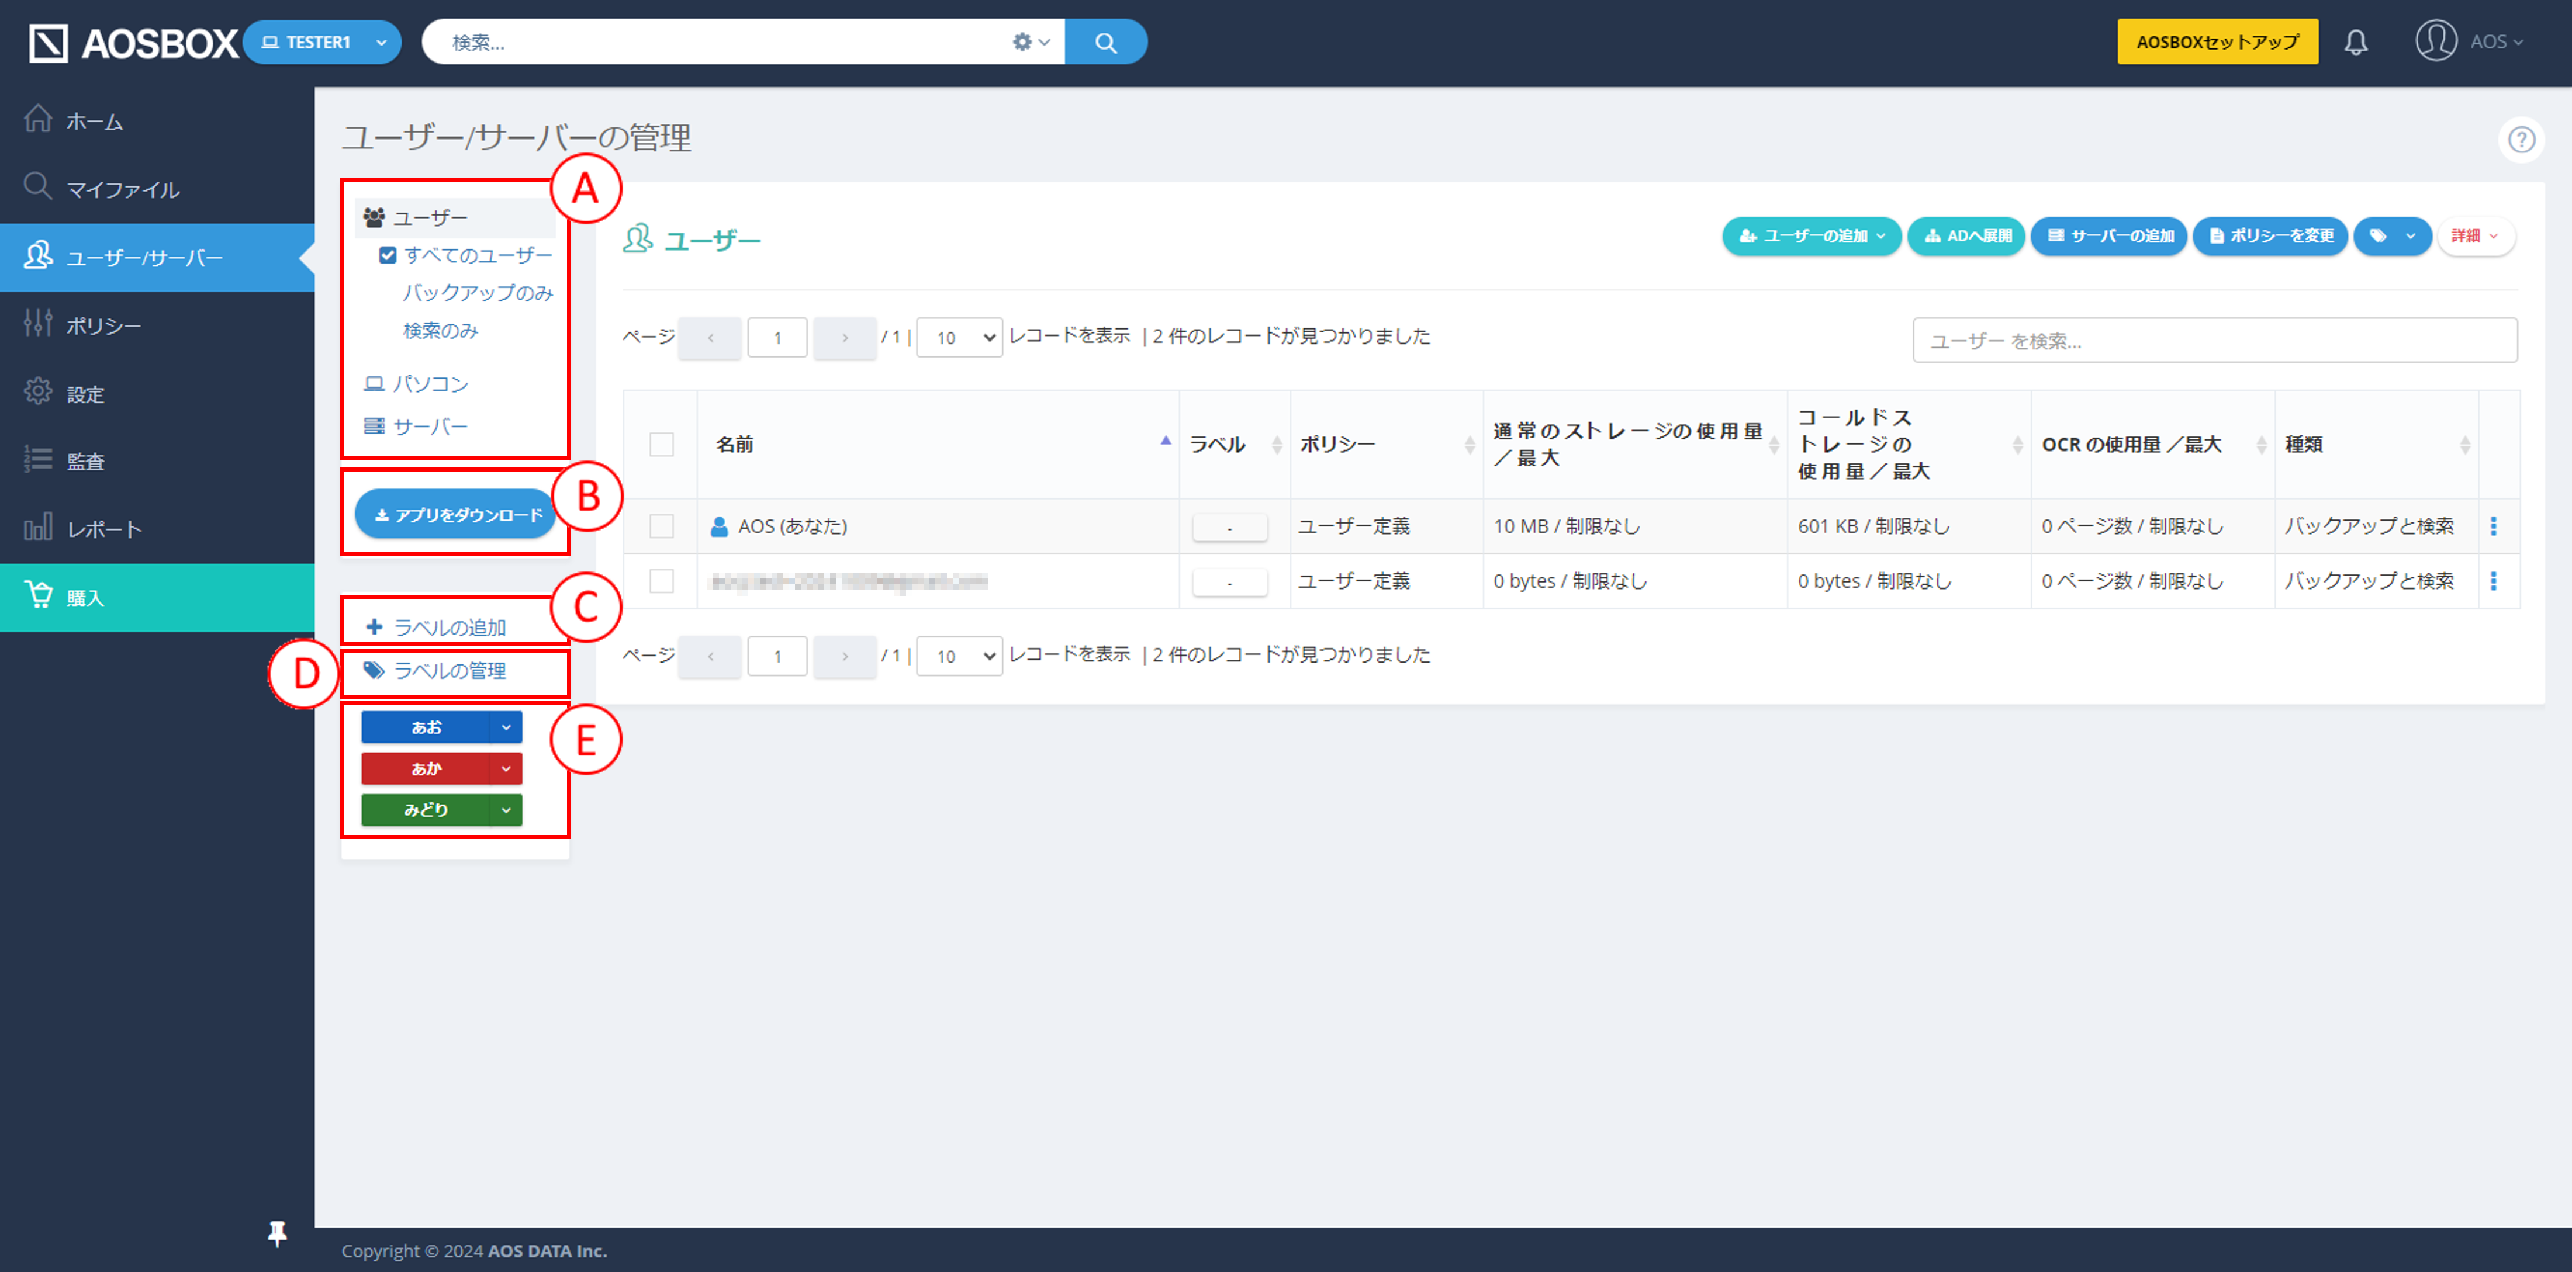Click the ポリシー sliders icon in the sidebar

(38, 324)
